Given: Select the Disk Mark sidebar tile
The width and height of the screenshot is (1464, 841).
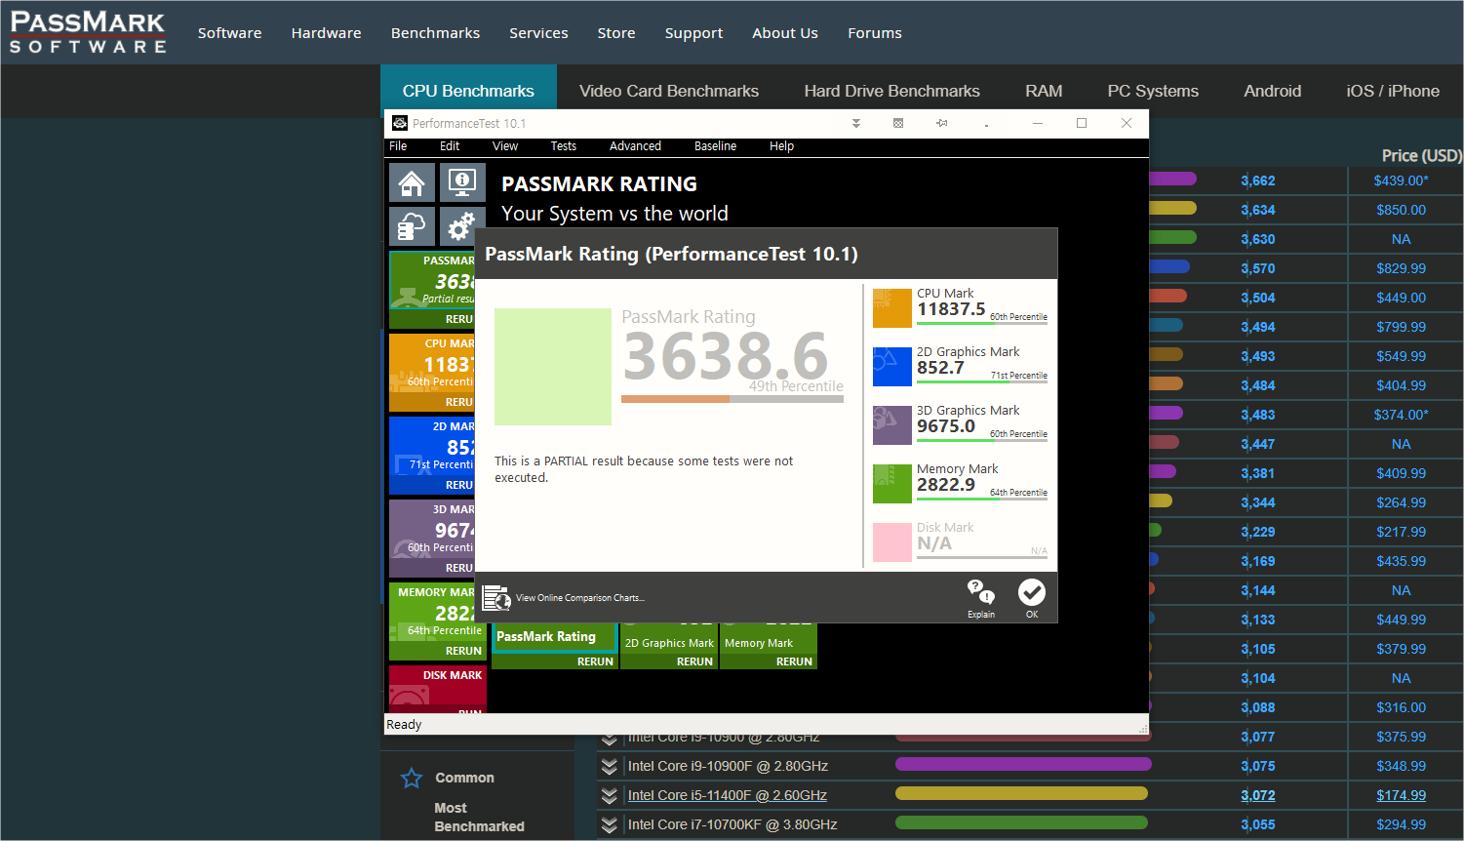Looking at the screenshot, I should [438, 688].
